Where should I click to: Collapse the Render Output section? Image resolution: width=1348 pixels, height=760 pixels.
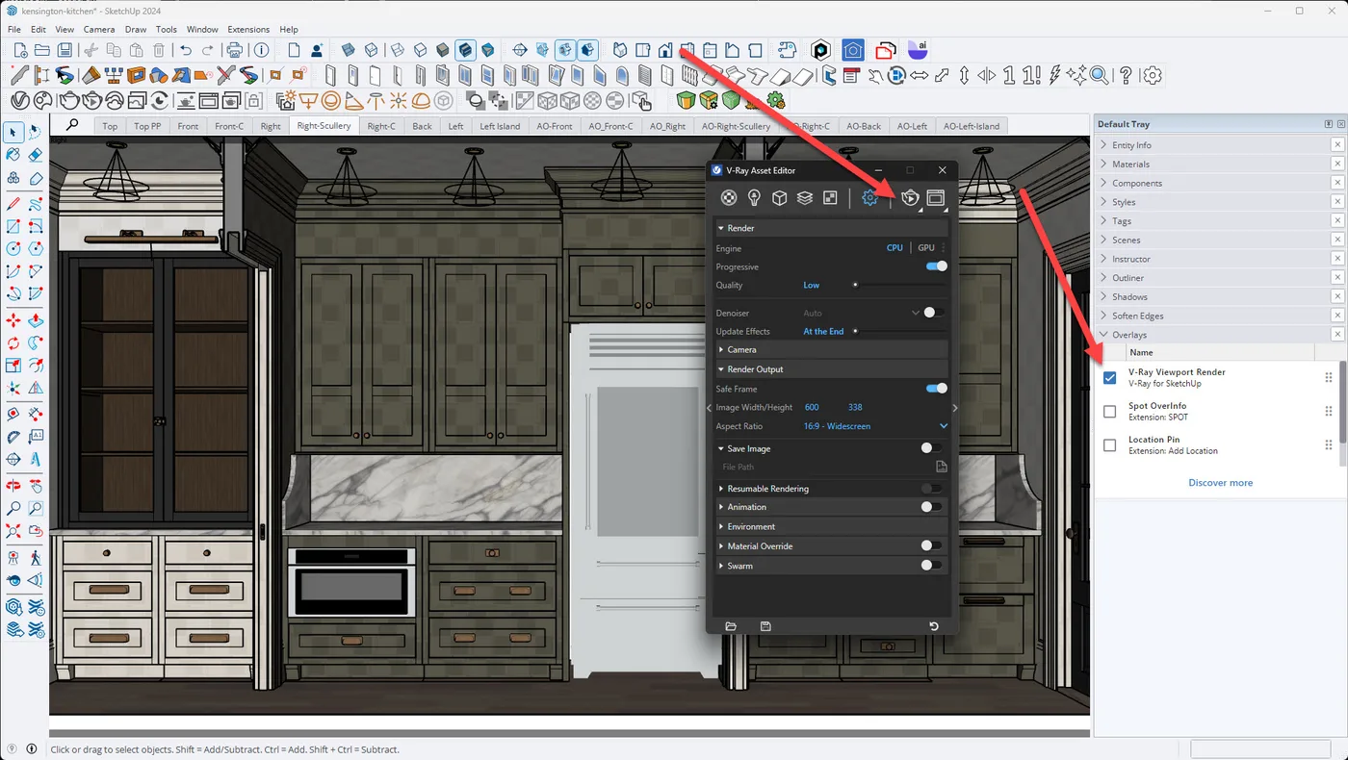721,368
